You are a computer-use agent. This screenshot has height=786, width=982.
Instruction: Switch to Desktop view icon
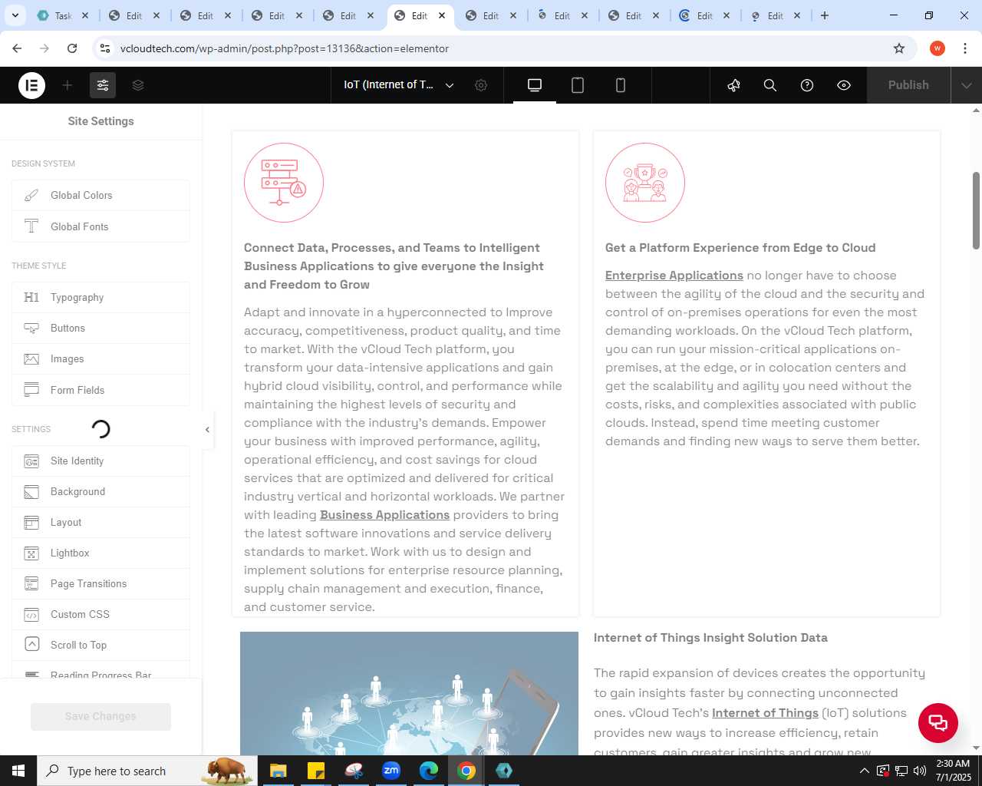pos(535,85)
